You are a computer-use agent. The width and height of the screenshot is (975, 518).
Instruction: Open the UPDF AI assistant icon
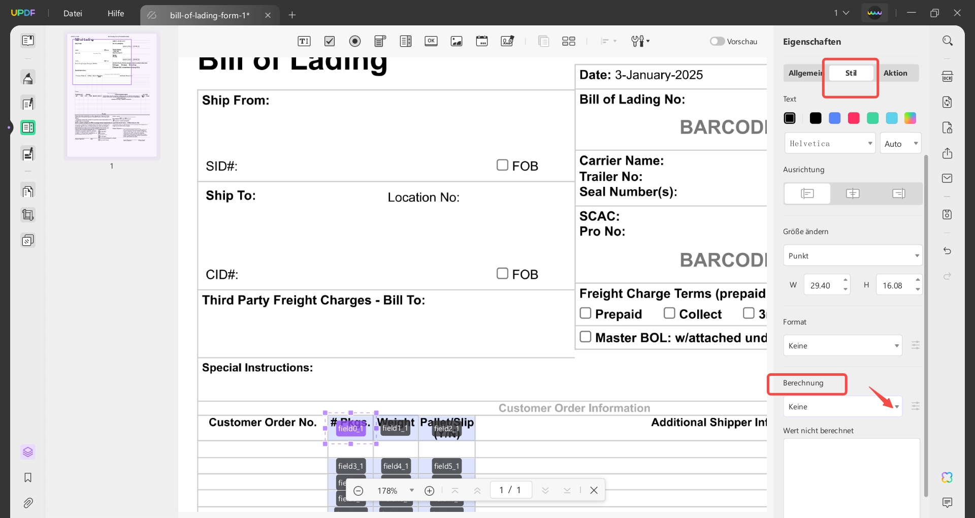point(948,477)
